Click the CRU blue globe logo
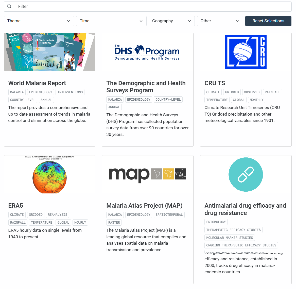 coord(246,52)
